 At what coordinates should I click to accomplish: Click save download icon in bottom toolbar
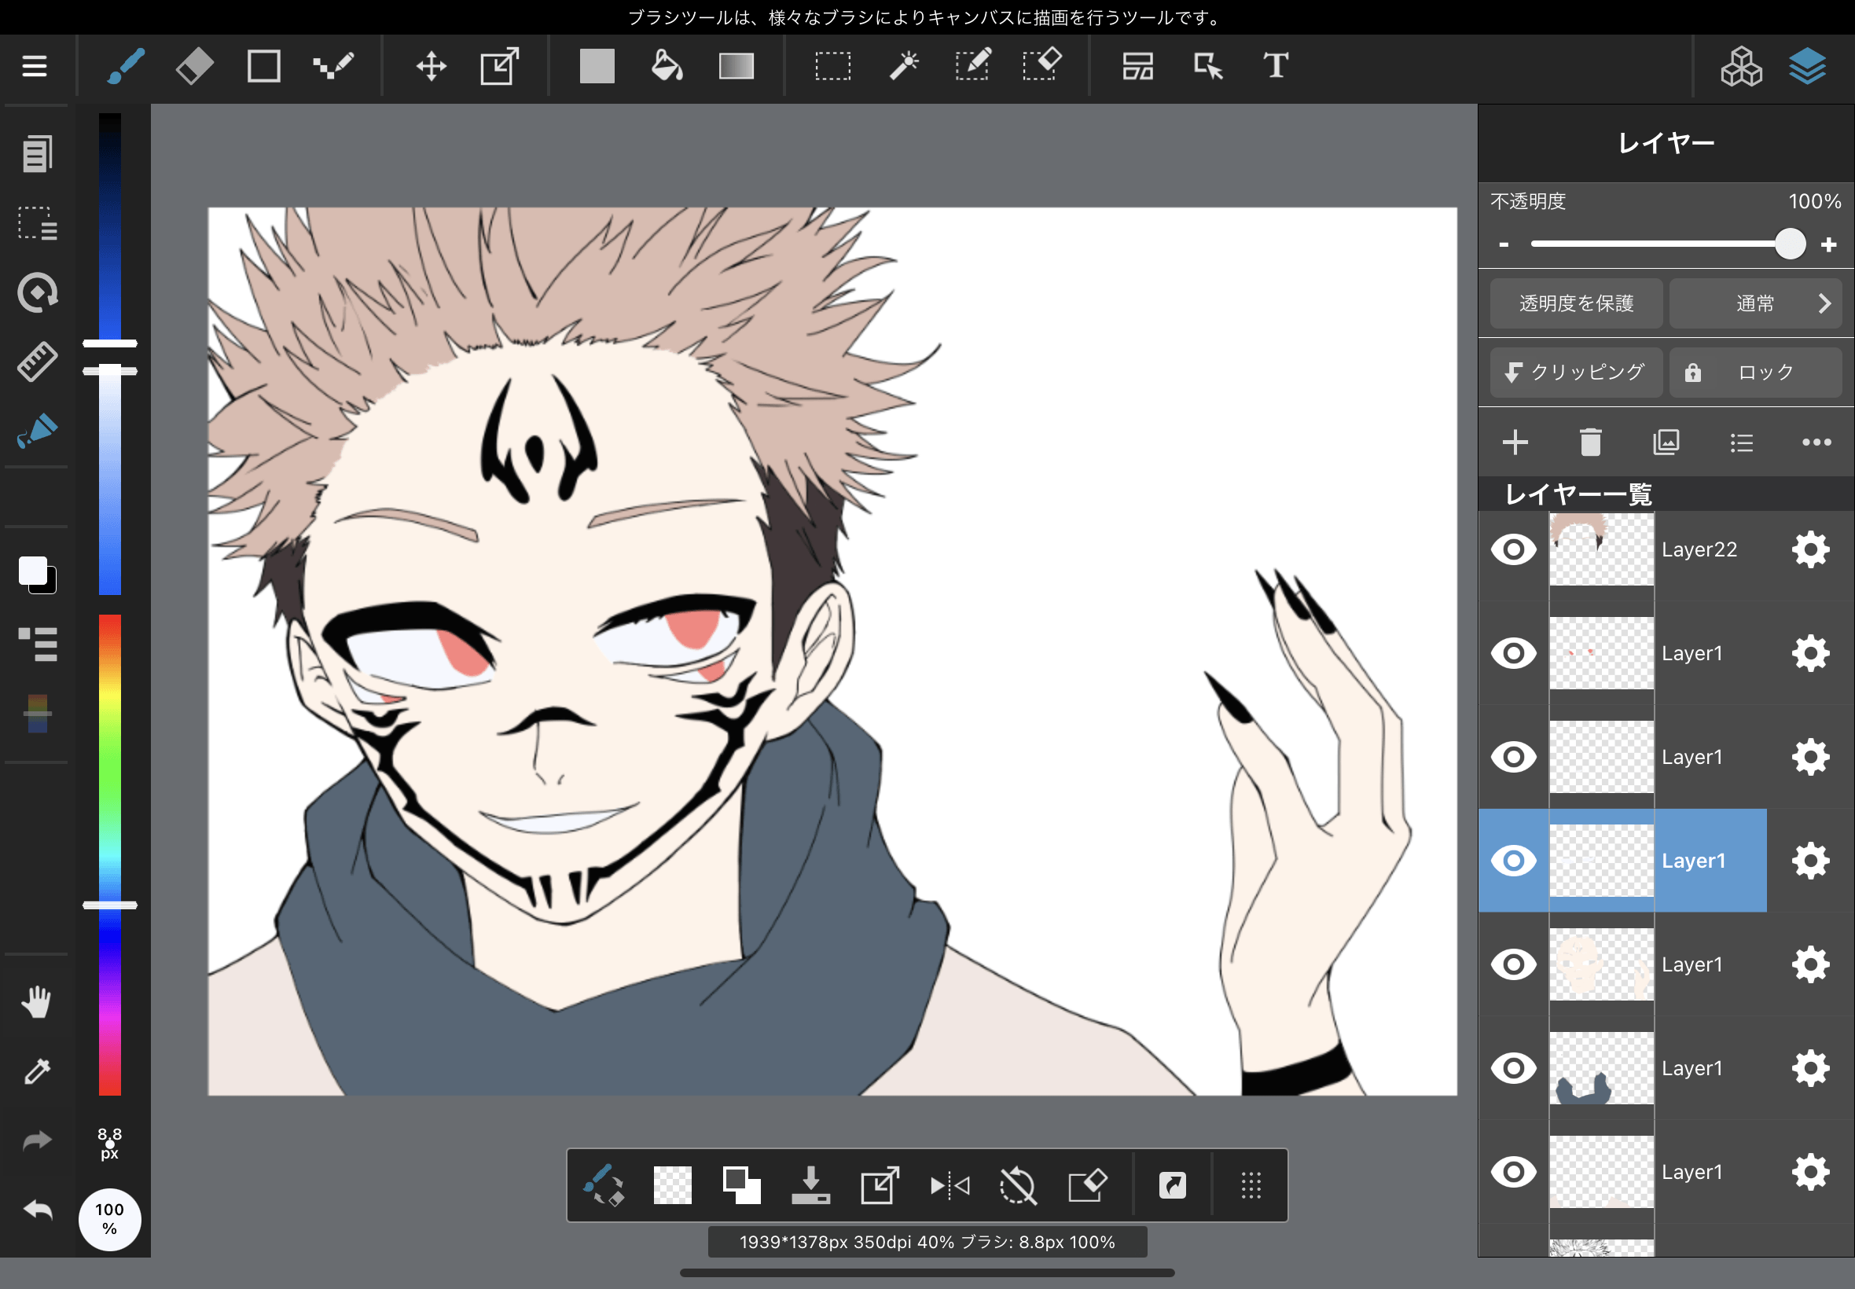[811, 1185]
